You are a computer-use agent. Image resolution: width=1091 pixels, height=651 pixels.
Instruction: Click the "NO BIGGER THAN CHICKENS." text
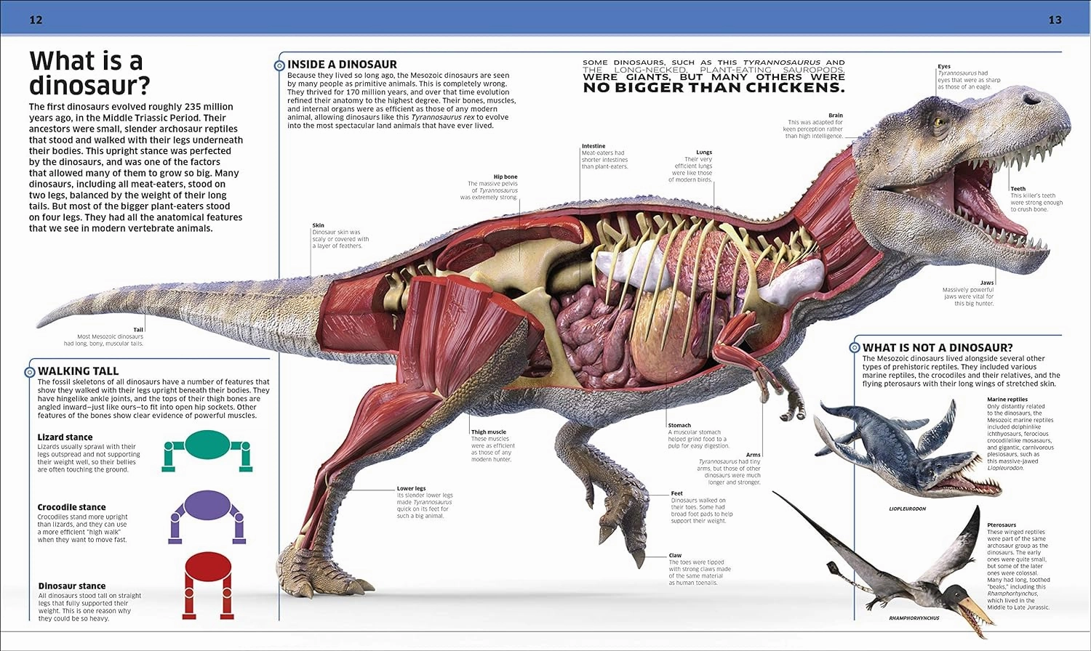tap(714, 88)
